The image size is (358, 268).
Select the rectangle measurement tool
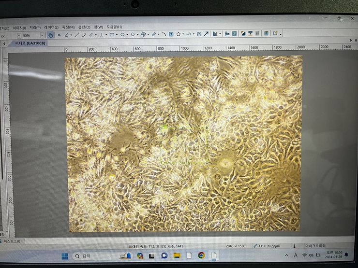tap(111, 35)
